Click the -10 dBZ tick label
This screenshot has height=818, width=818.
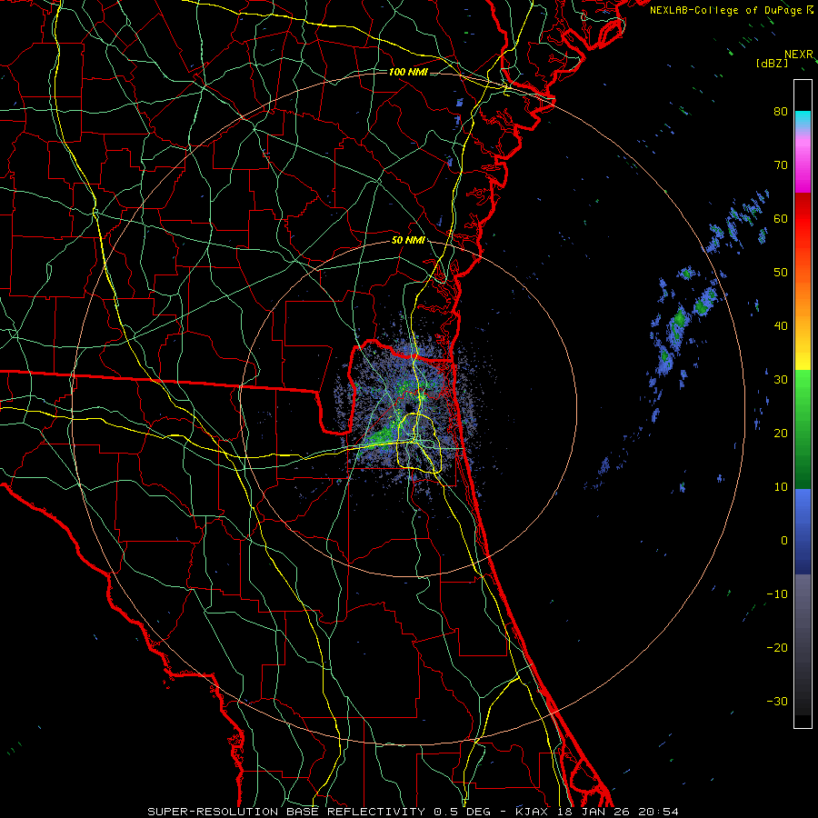point(777,594)
